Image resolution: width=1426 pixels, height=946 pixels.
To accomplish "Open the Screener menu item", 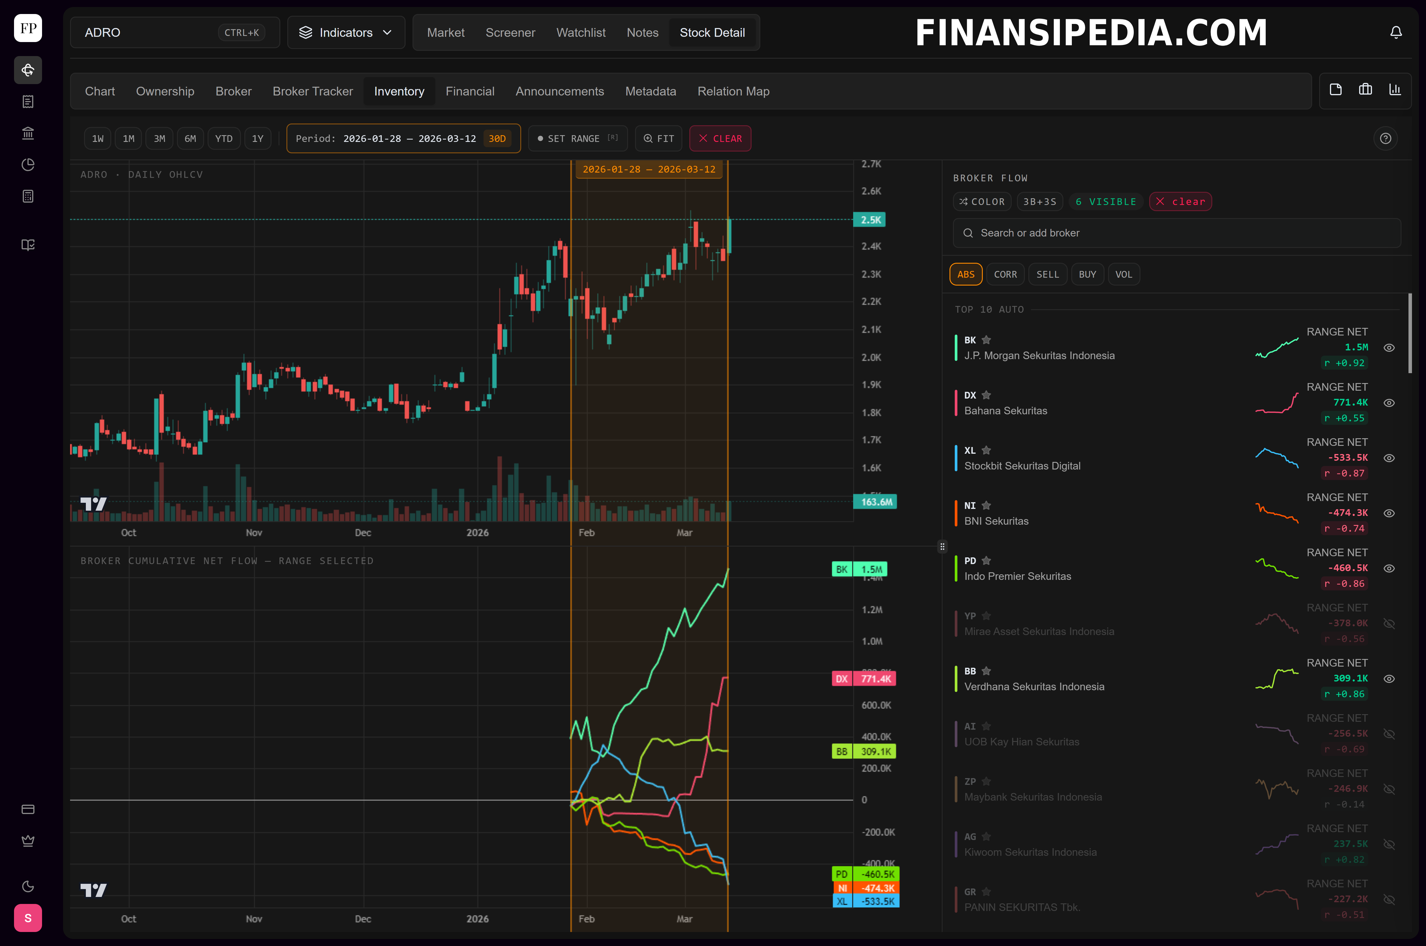I will [510, 33].
